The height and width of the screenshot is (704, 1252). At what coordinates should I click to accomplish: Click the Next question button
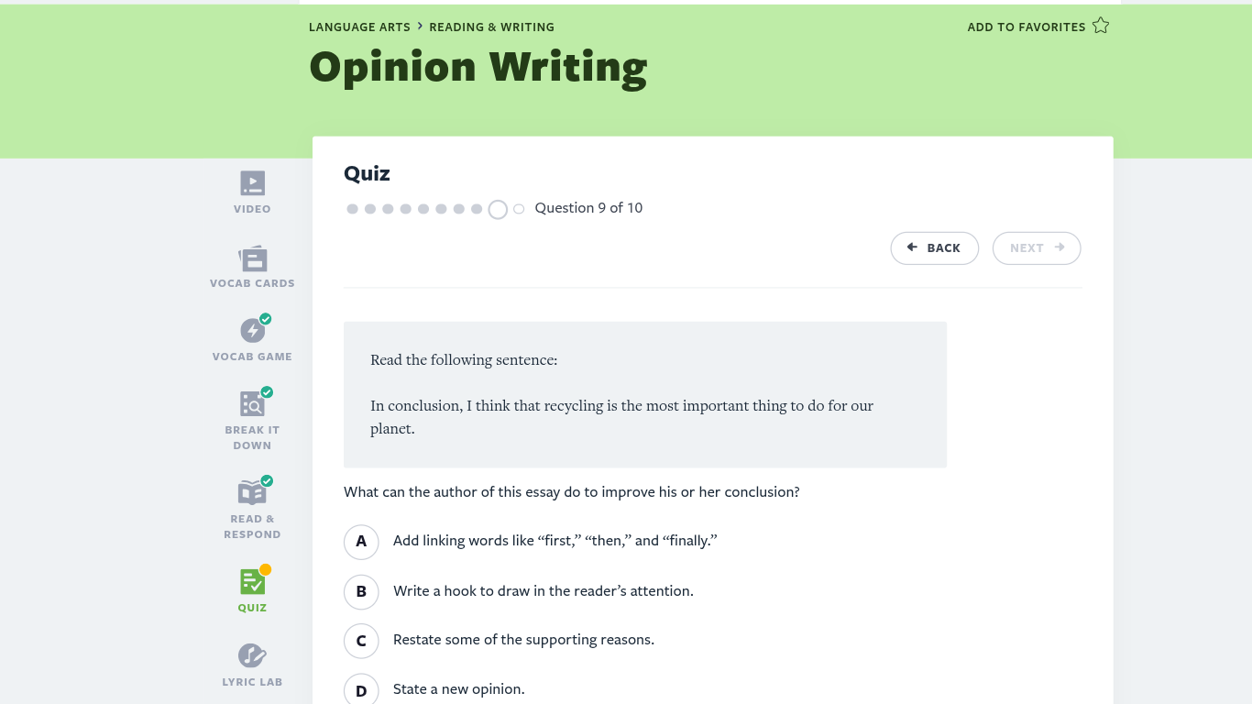[x=1037, y=248]
